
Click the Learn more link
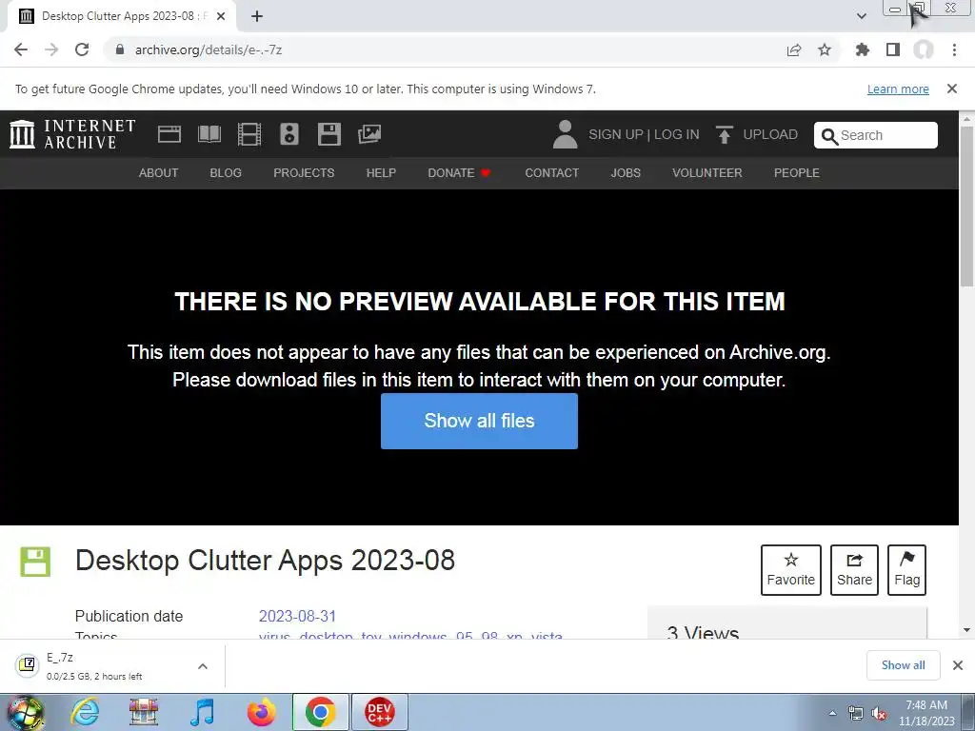(x=898, y=89)
